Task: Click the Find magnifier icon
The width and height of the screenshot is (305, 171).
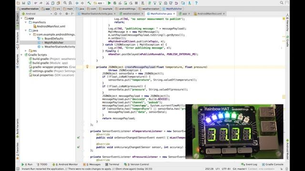Action: click(x=65, y=3)
